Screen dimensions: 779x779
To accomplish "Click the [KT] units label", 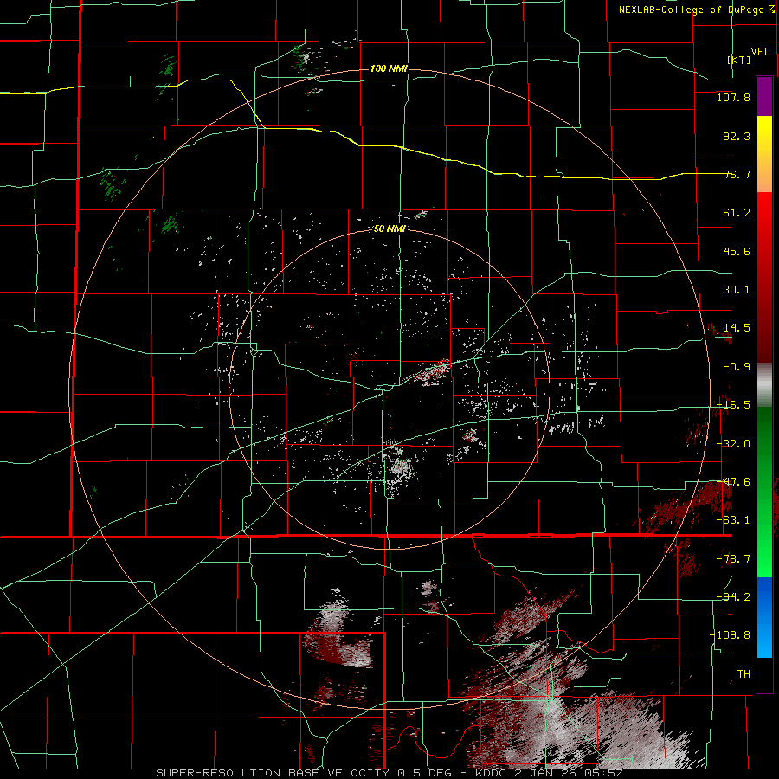I will pos(739,60).
